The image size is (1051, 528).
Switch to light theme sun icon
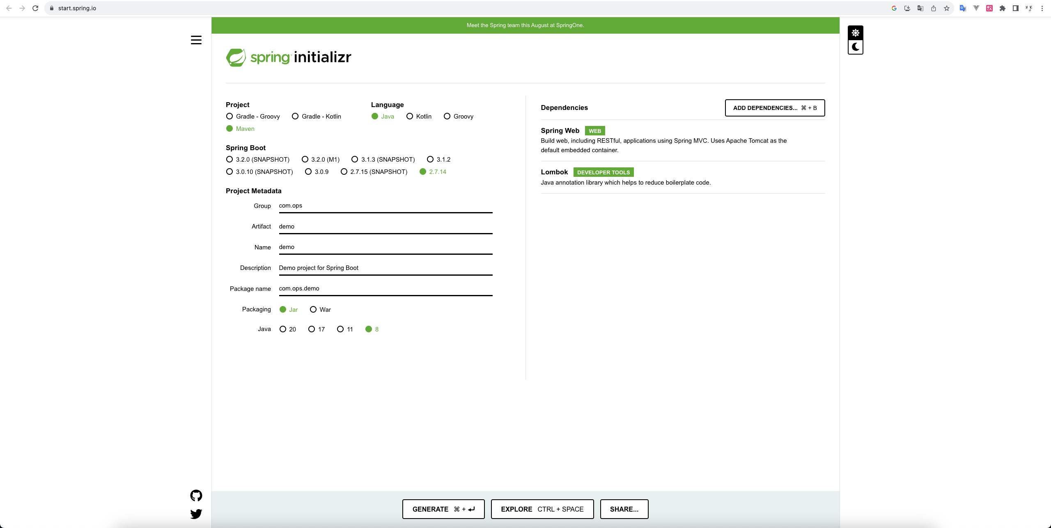(x=856, y=33)
